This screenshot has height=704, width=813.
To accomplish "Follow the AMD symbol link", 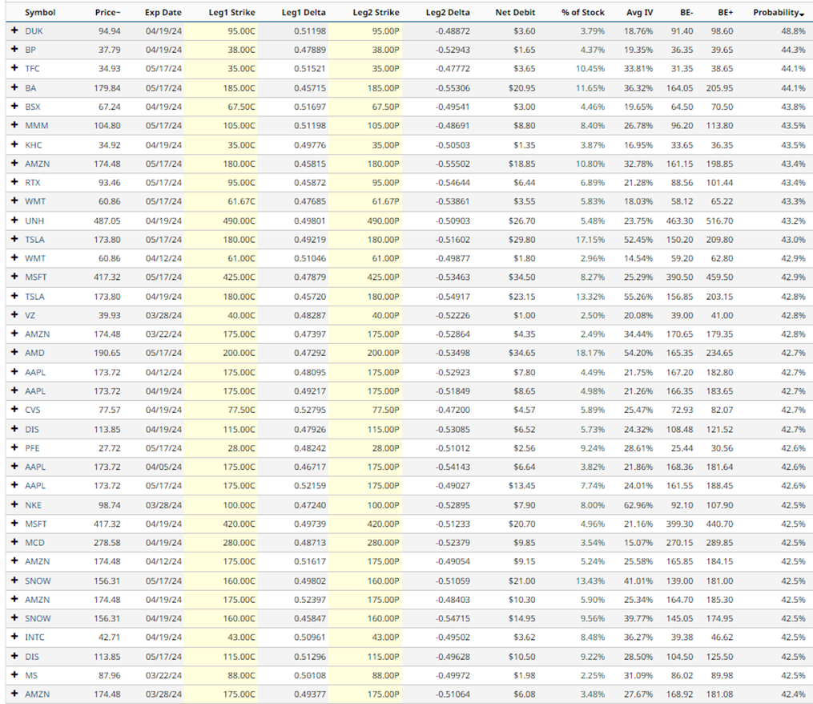I will [34, 353].
